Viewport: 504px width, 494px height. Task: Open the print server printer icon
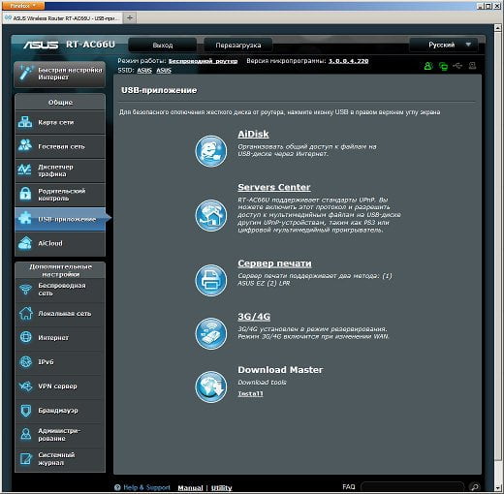pyautogui.click(x=210, y=280)
